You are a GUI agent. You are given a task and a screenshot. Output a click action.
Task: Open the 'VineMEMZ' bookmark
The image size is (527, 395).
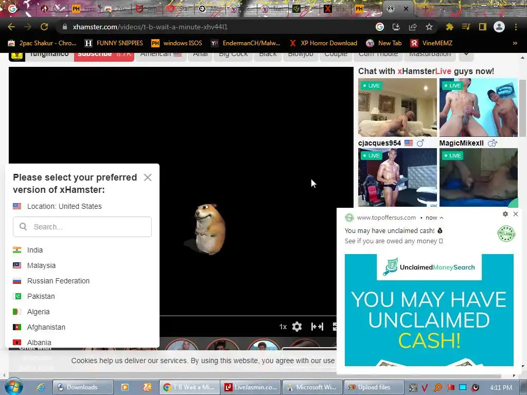tap(432, 43)
